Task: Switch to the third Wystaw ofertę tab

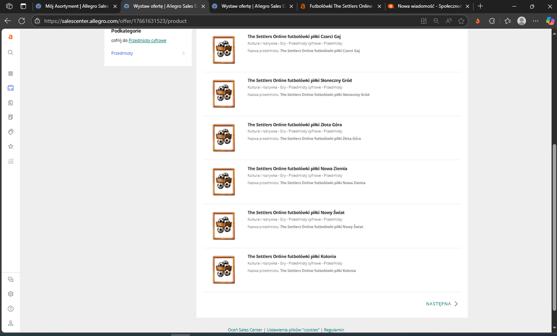Action: tap(253, 6)
